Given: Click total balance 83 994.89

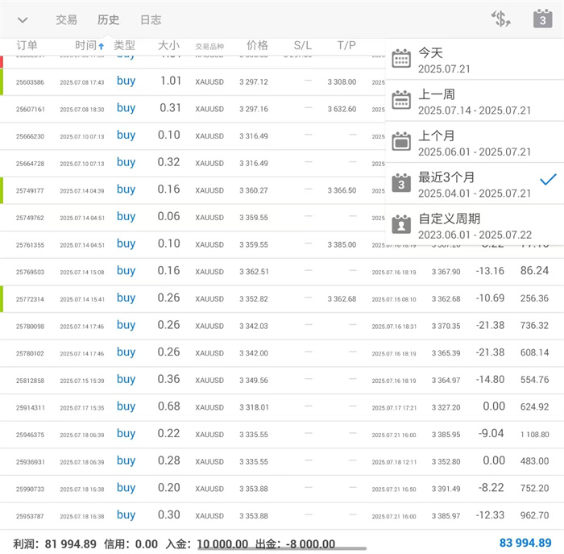Looking at the screenshot, I should point(525,543).
